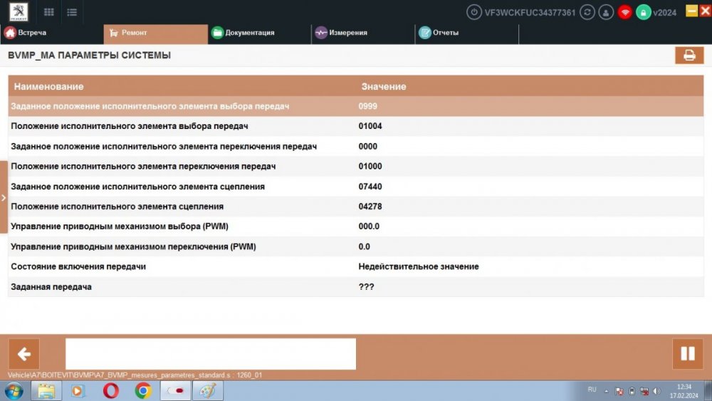Launch Google Chrome from the taskbar
The width and height of the screenshot is (712, 401).
pos(143,391)
